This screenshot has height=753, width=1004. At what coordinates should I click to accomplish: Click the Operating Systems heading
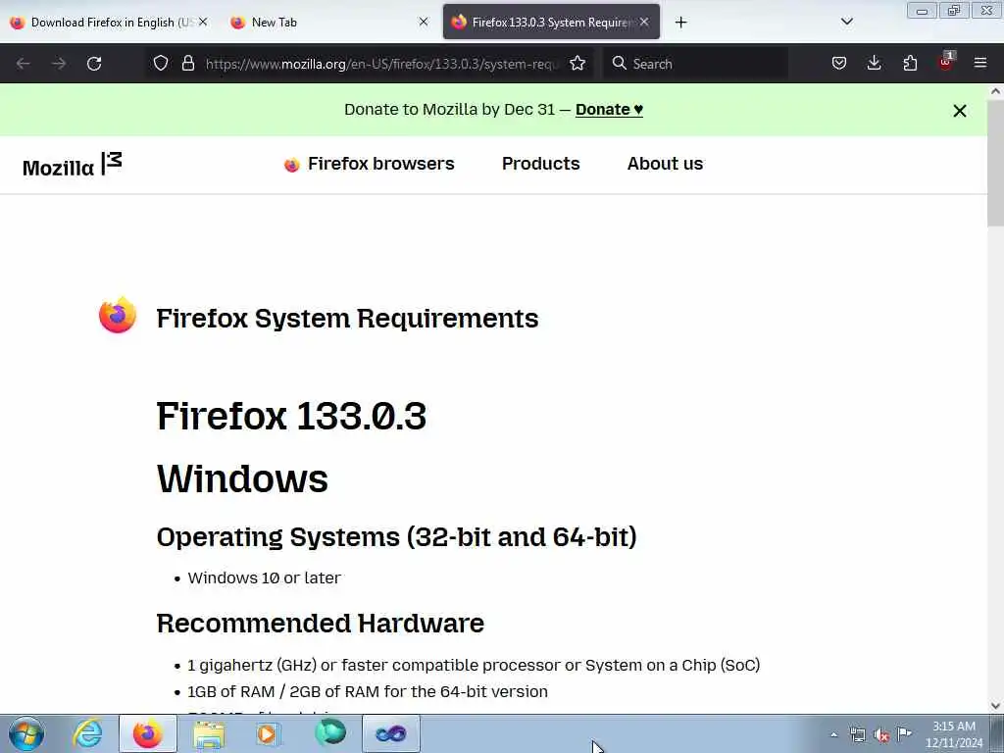(396, 536)
